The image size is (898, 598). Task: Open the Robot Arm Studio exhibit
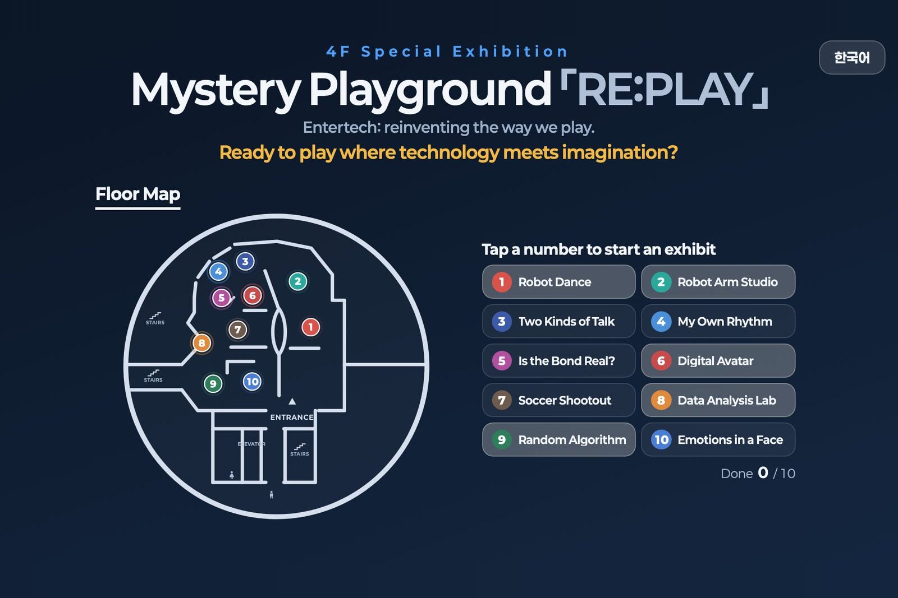pyautogui.click(x=718, y=282)
